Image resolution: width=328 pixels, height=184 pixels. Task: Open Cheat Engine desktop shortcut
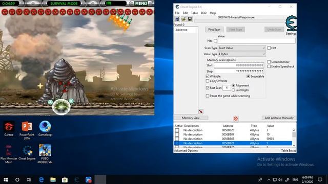click(27, 152)
